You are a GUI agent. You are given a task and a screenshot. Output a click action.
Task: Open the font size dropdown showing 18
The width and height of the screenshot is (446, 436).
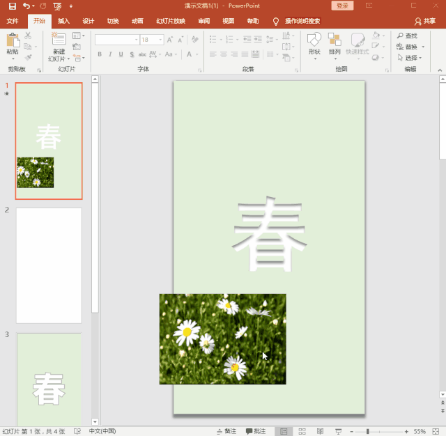161,40
